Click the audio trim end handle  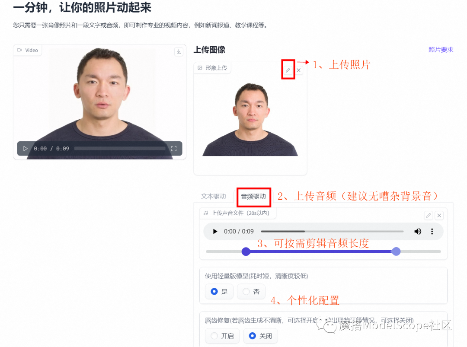click(396, 251)
